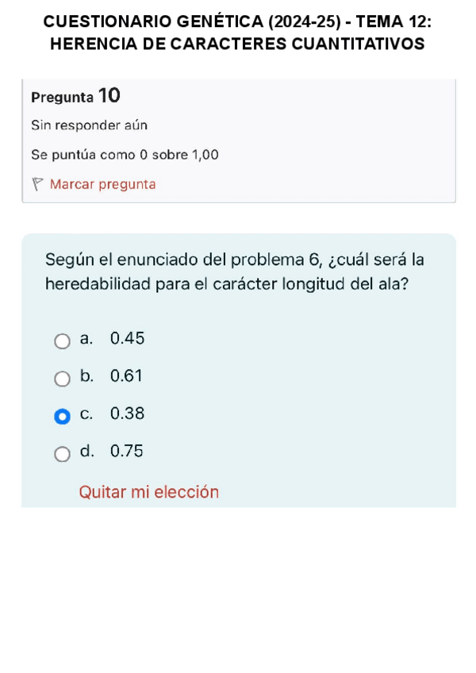Click the Sin responder aún status text

(x=89, y=125)
